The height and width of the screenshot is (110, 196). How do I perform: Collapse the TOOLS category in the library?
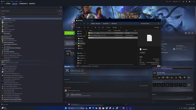1,64
